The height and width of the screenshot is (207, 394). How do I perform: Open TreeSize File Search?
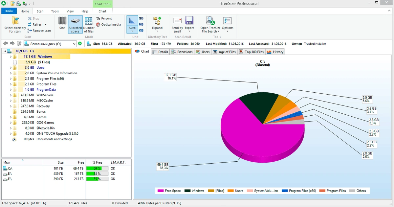(x=210, y=24)
